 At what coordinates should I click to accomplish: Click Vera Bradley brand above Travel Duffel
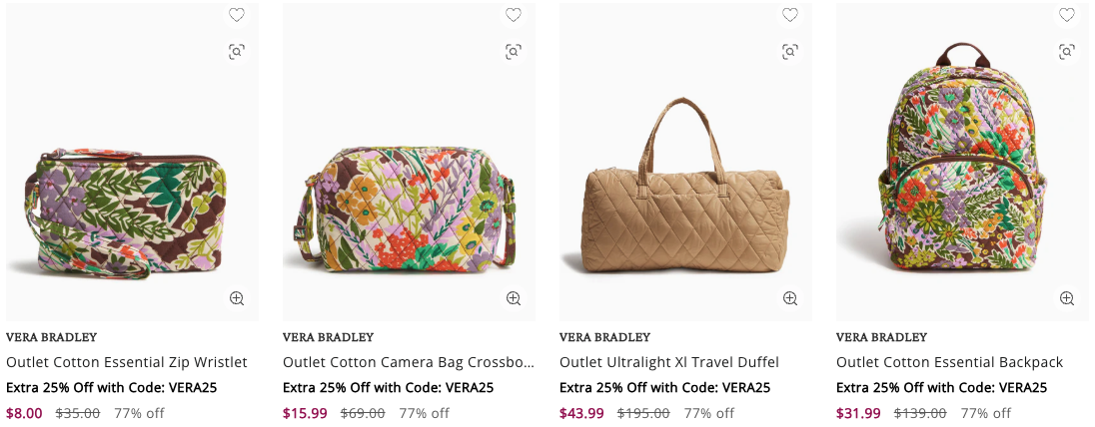[604, 337]
